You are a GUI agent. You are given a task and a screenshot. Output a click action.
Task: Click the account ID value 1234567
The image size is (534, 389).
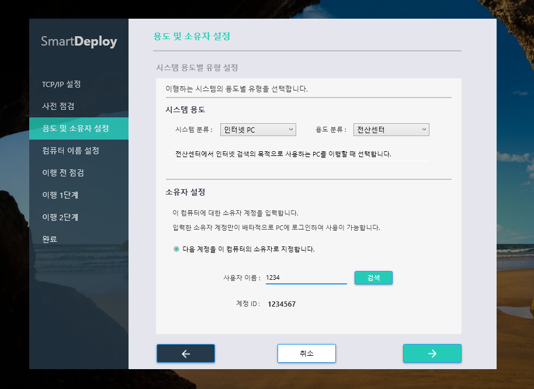[282, 304]
